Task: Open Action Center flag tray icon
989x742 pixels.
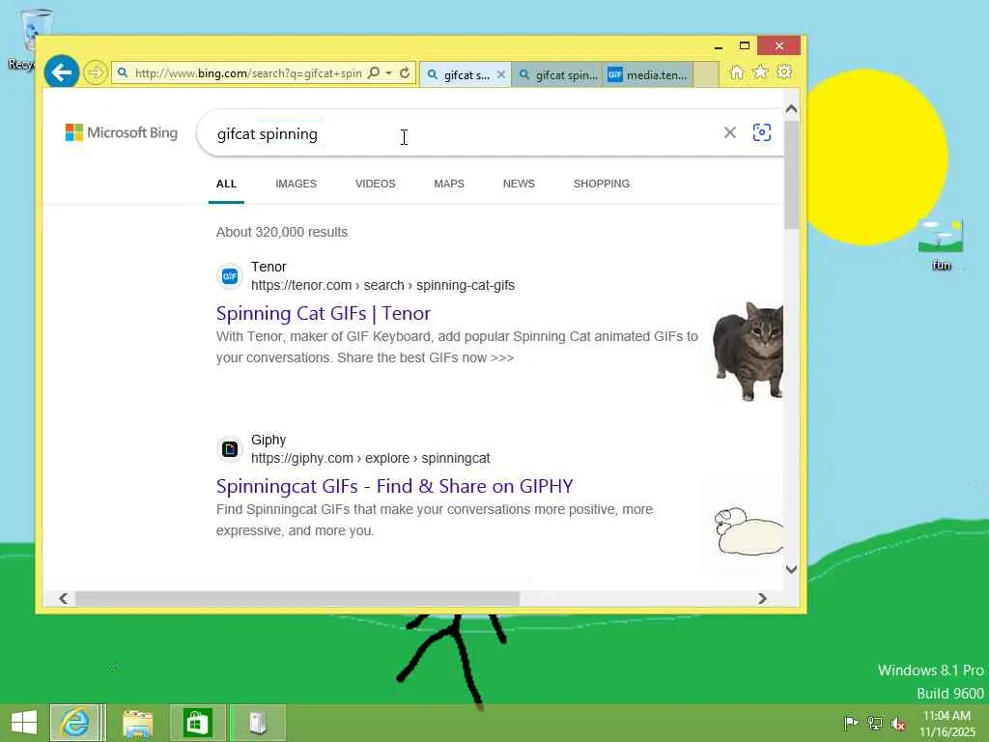Action: [x=851, y=723]
